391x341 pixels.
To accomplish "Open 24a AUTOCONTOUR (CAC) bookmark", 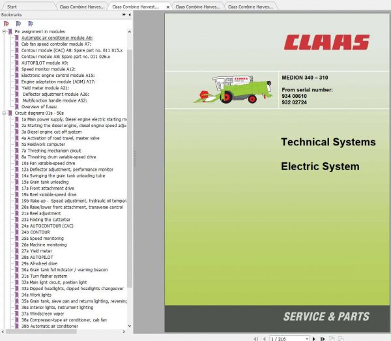I will [48, 226].
